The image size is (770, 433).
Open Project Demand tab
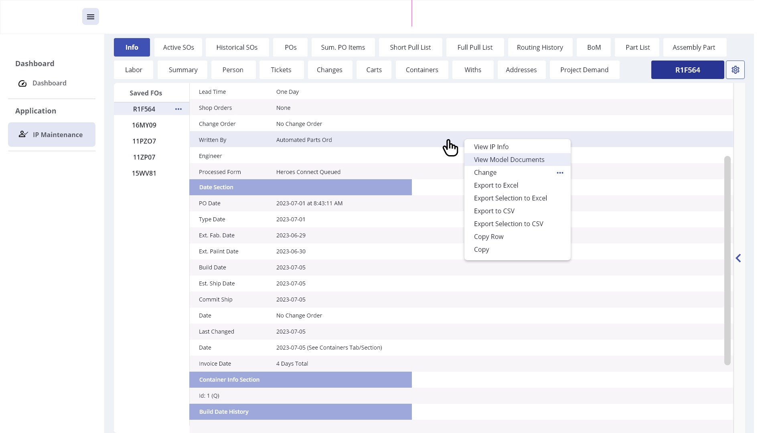[x=584, y=70]
